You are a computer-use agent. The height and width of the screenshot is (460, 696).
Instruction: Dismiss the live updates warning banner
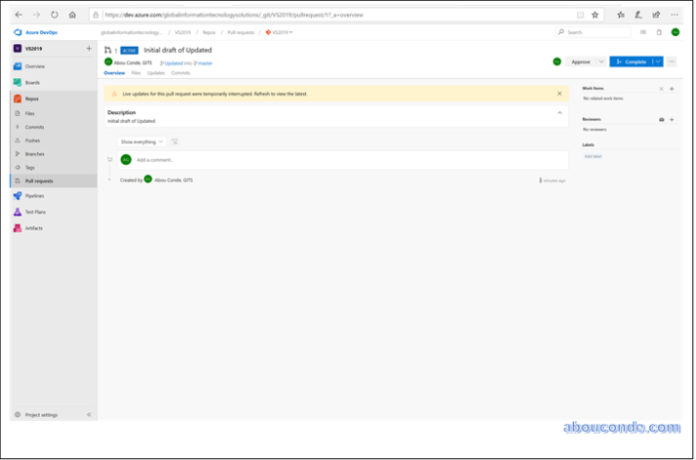[560, 94]
